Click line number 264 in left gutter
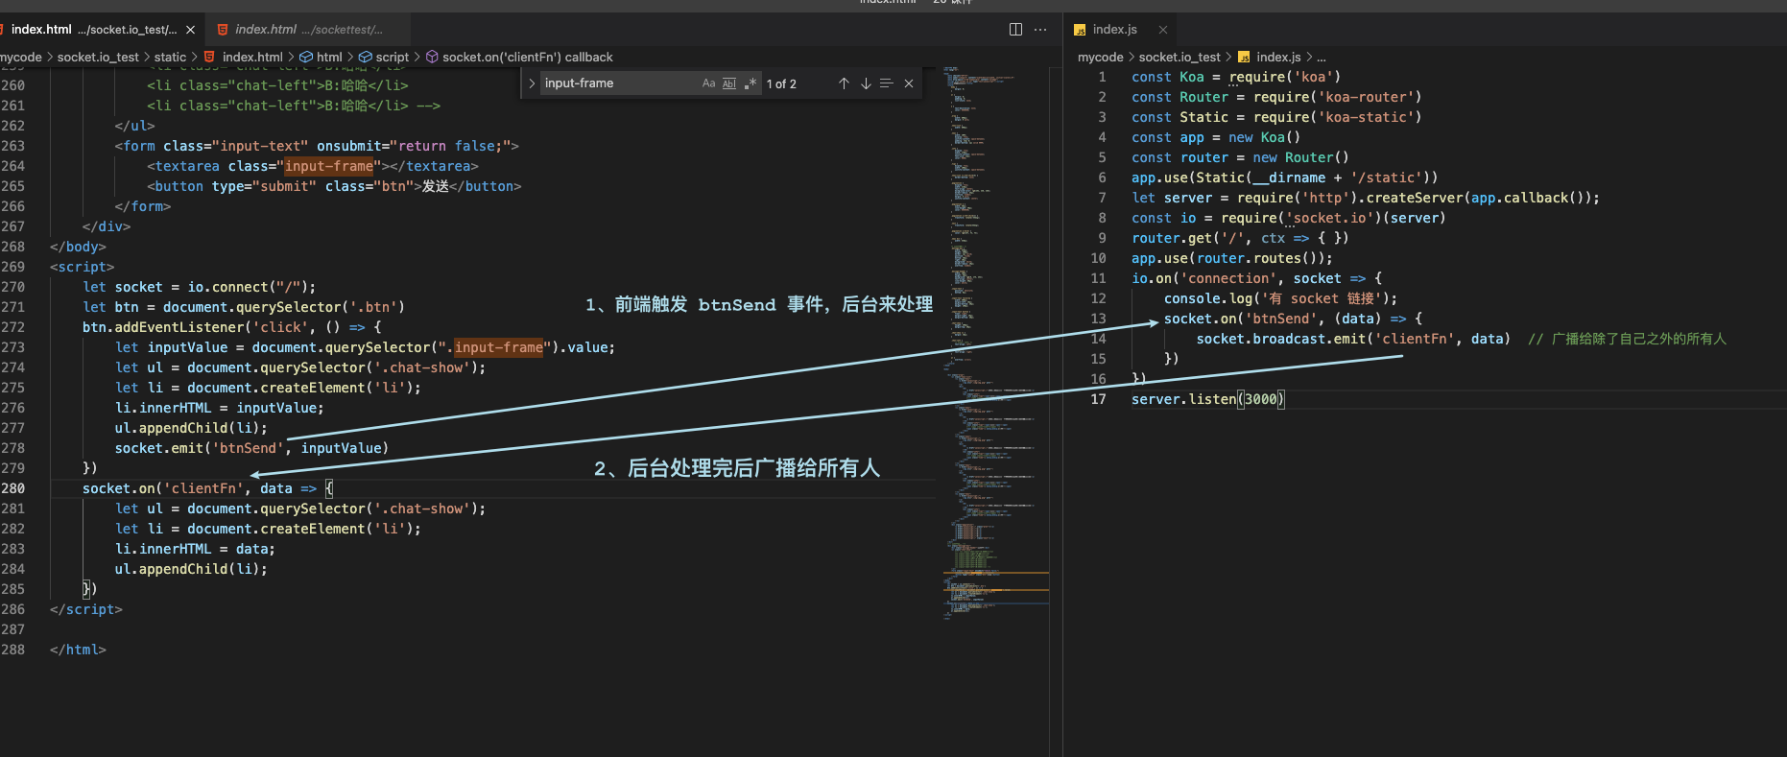 [x=13, y=166]
